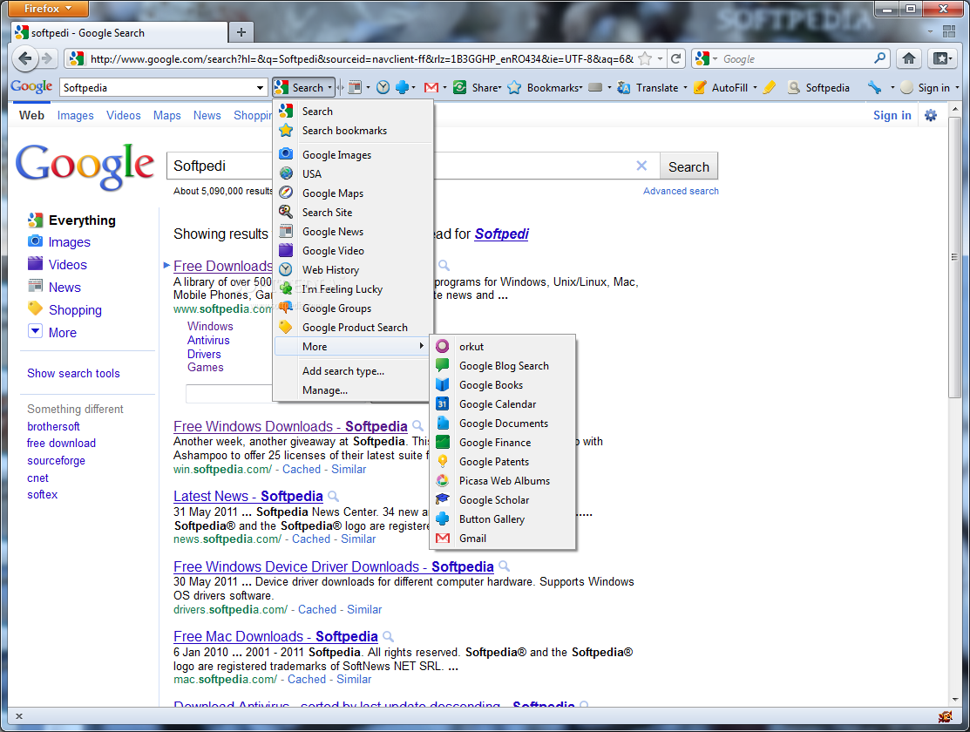
Task: Open the Bookmarks toolbar dropdown
Action: (x=581, y=88)
